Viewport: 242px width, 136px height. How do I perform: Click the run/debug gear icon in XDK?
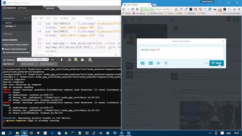82,60
